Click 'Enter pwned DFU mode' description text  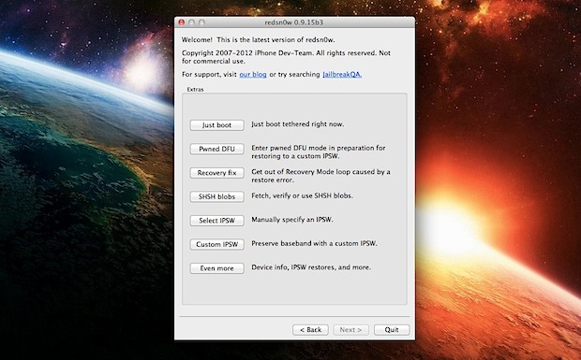point(319,151)
